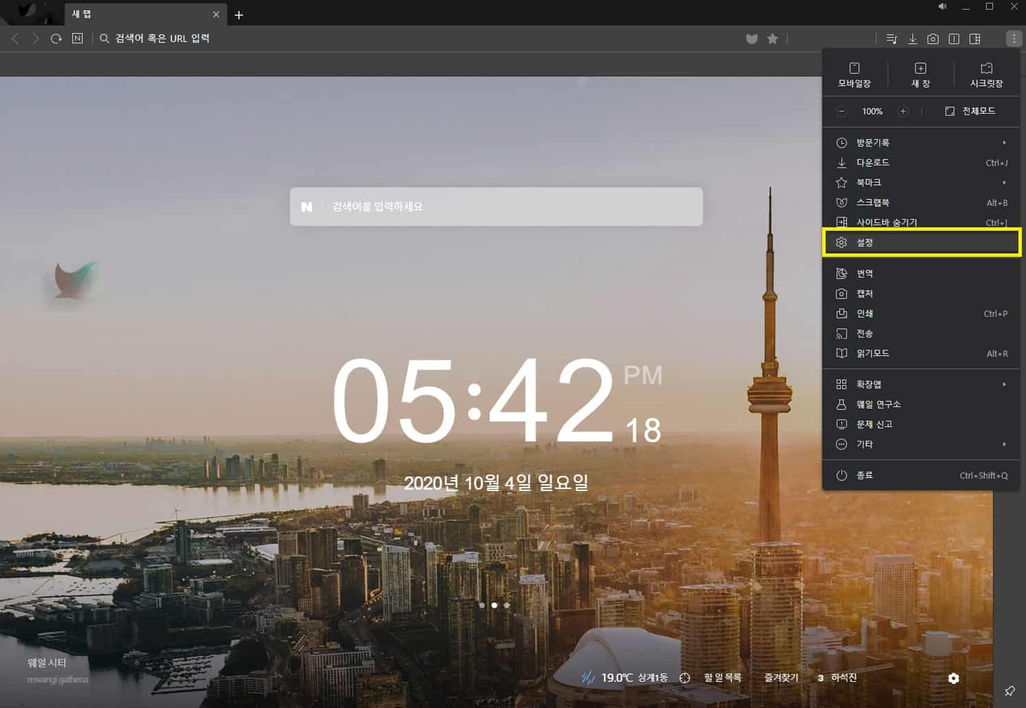Click the camera capture icon in toolbar
The width and height of the screenshot is (1026, 708).
pos(932,39)
